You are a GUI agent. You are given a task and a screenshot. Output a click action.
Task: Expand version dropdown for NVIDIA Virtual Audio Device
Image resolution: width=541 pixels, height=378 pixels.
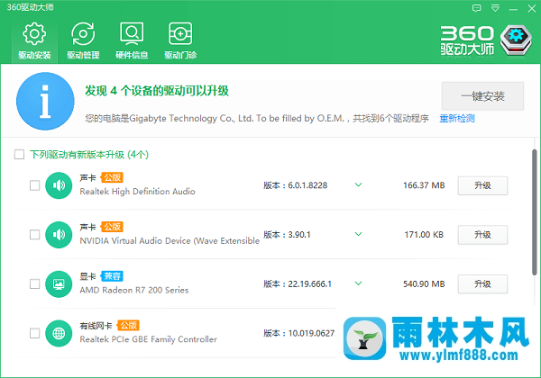pyautogui.click(x=359, y=234)
